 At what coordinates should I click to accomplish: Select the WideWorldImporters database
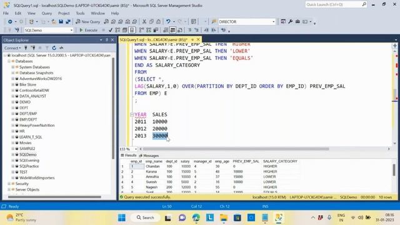click(37, 177)
